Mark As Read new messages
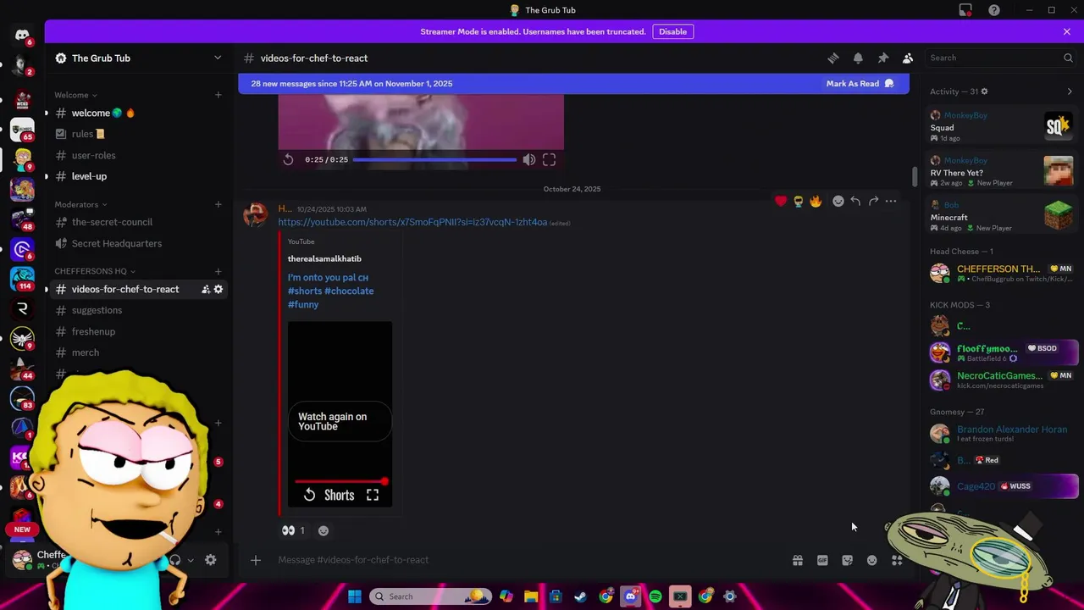This screenshot has height=610, width=1084. pyautogui.click(x=860, y=84)
